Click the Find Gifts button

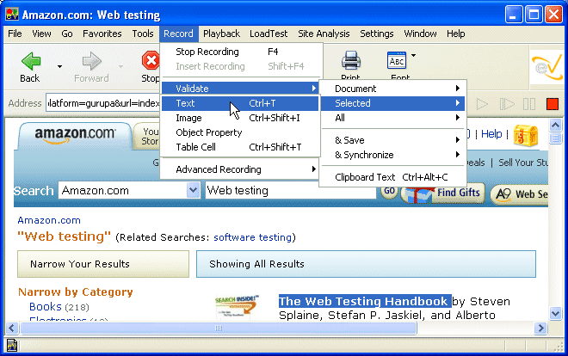coord(443,193)
